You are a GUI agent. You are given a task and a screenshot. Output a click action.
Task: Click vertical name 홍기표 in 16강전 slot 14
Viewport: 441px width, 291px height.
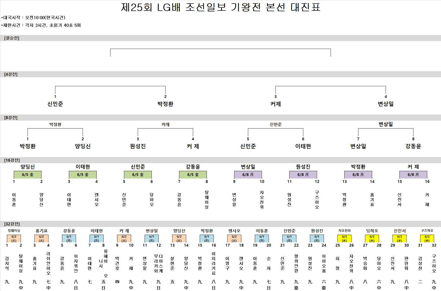pyautogui.click(x=372, y=200)
